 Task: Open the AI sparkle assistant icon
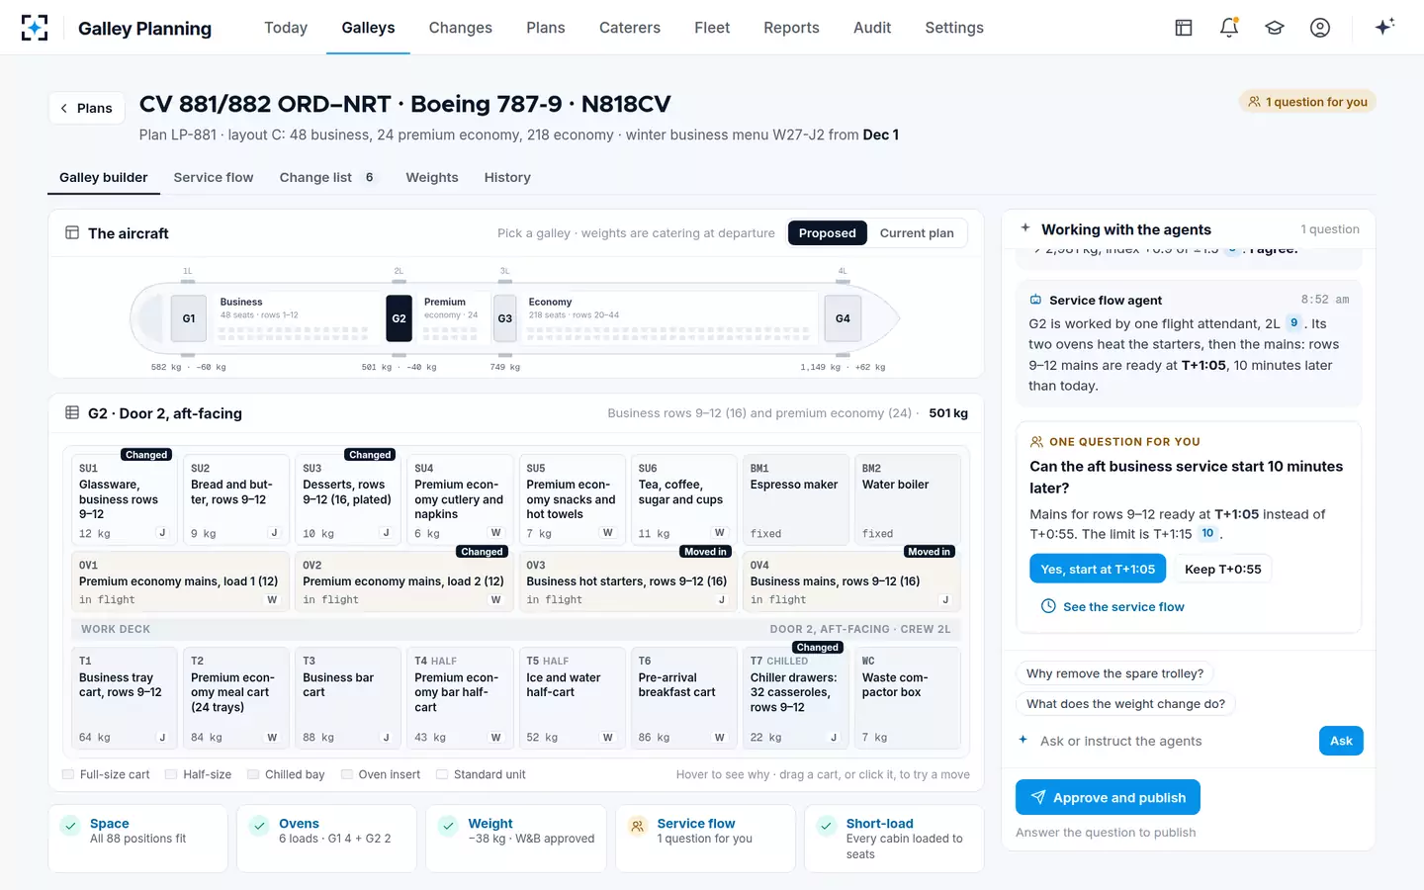[x=1384, y=27]
